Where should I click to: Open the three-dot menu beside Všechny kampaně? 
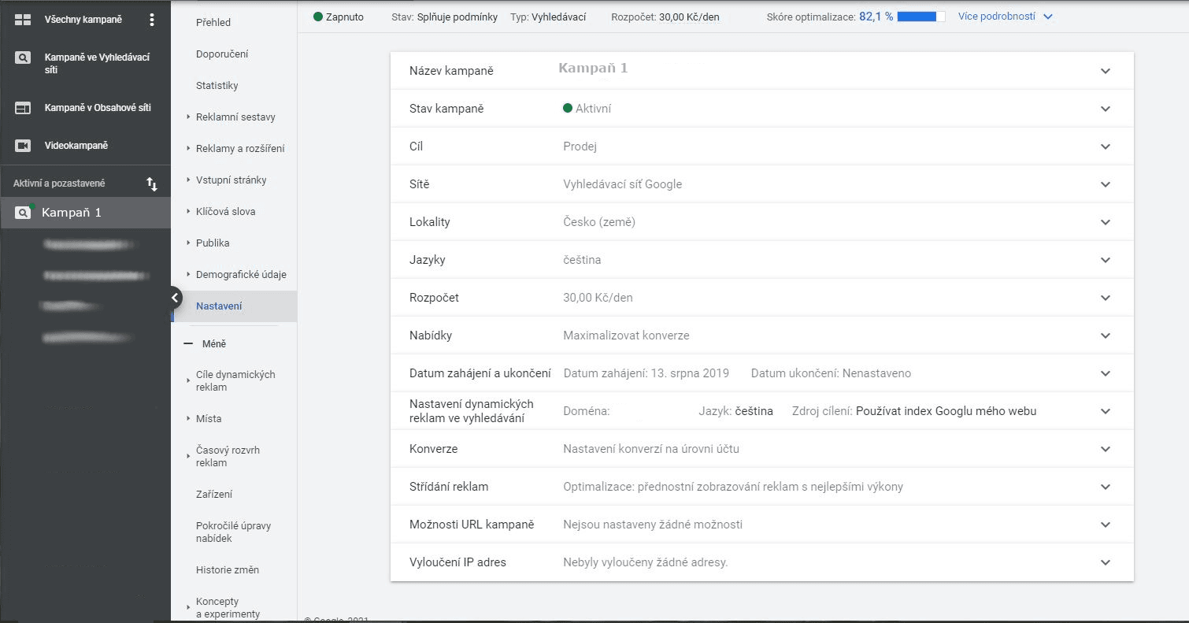tap(152, 20)
